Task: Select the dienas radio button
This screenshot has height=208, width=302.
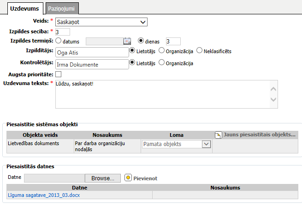Action: coord(142,41)
